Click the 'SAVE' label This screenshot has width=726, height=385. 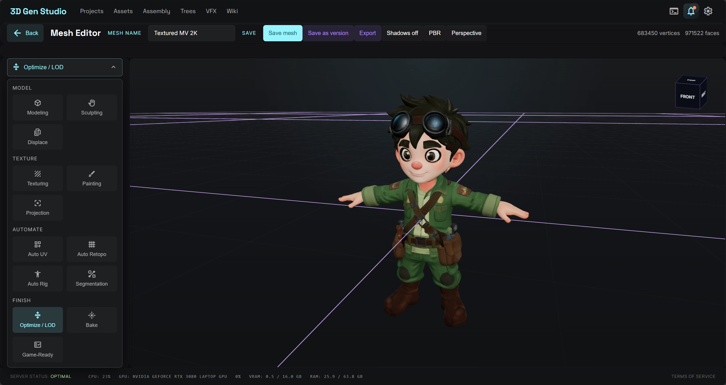click(249, 33)
